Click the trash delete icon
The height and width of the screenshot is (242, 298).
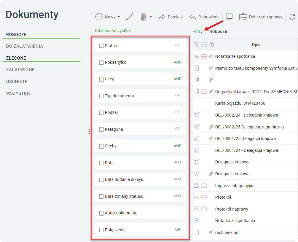click(143, 17)
